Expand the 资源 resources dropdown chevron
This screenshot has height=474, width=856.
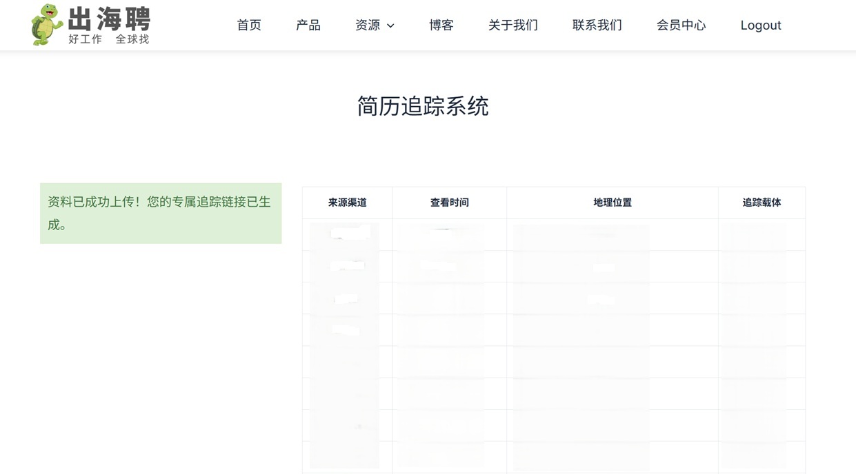(x=390, y=26)
